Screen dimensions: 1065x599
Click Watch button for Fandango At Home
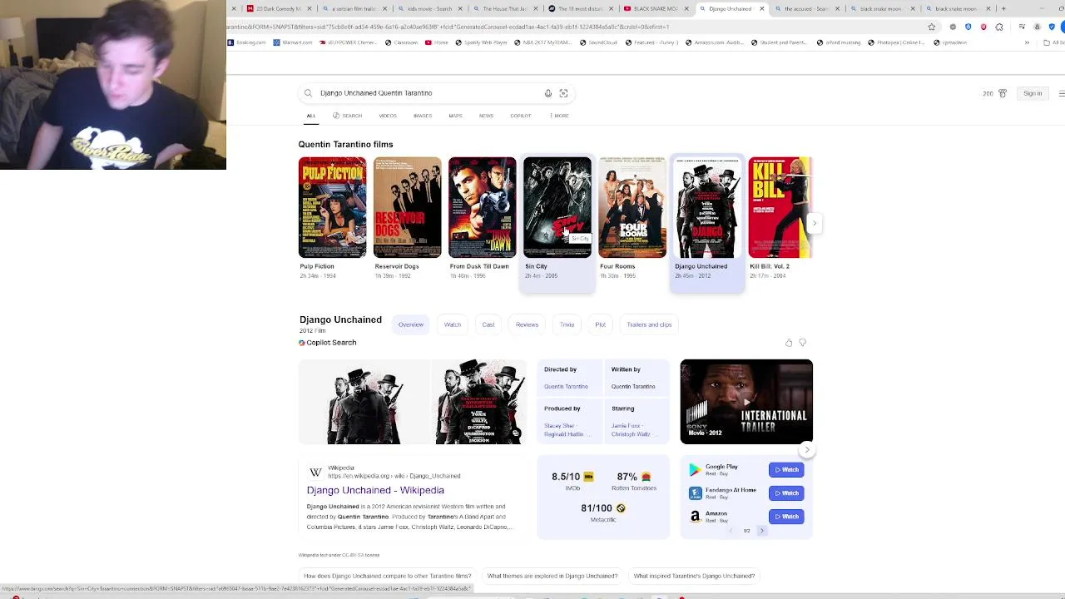786,493
